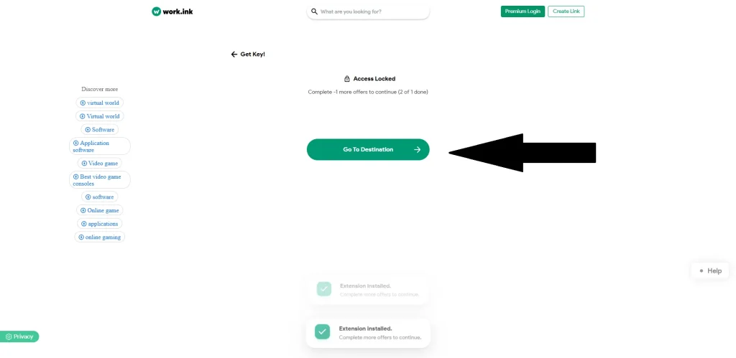This screenshot has height=358, width=736.
Task: Click the green checkmark in the lower Extension installed notice
Action: click(323, 331)
